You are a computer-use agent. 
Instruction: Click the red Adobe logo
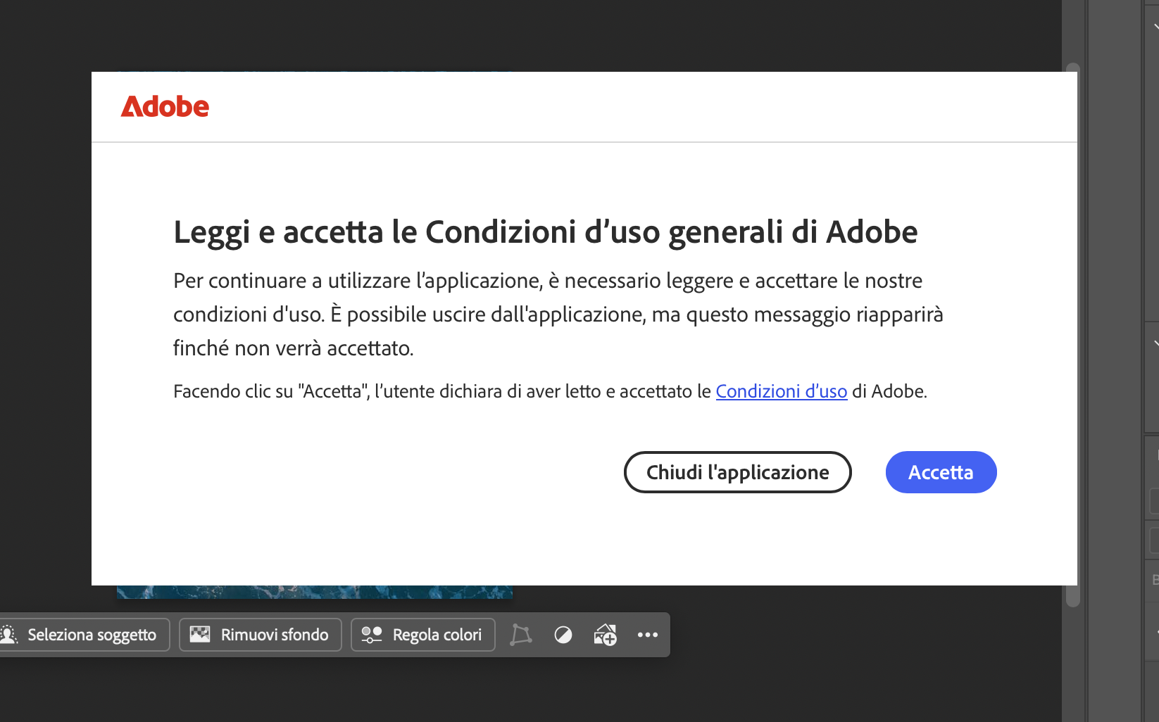click(165, 107)
